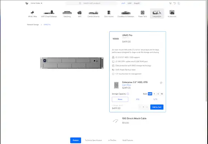Click the 10G Direct Attach Cable title
This screenshot has height=144, width=208.
pyautogui.click(x=134, y=118)
